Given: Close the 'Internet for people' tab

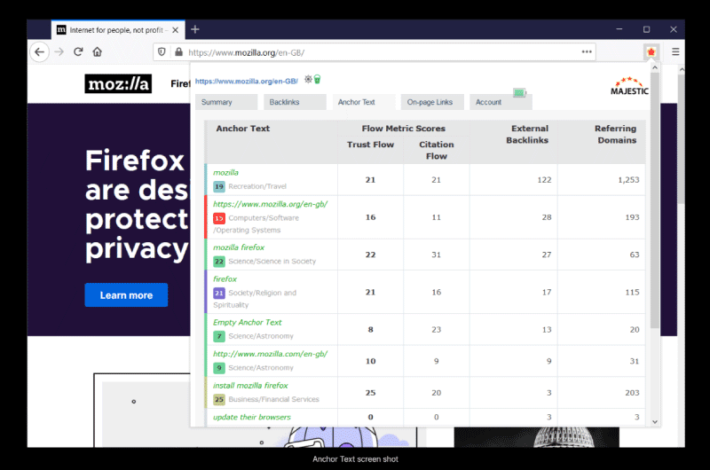Looking at the screenshot, I should pos(175,30).
